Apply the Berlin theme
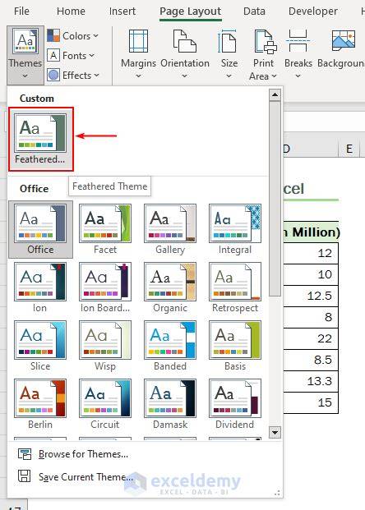This screenshot has width=365, height=510. point(40,404)
